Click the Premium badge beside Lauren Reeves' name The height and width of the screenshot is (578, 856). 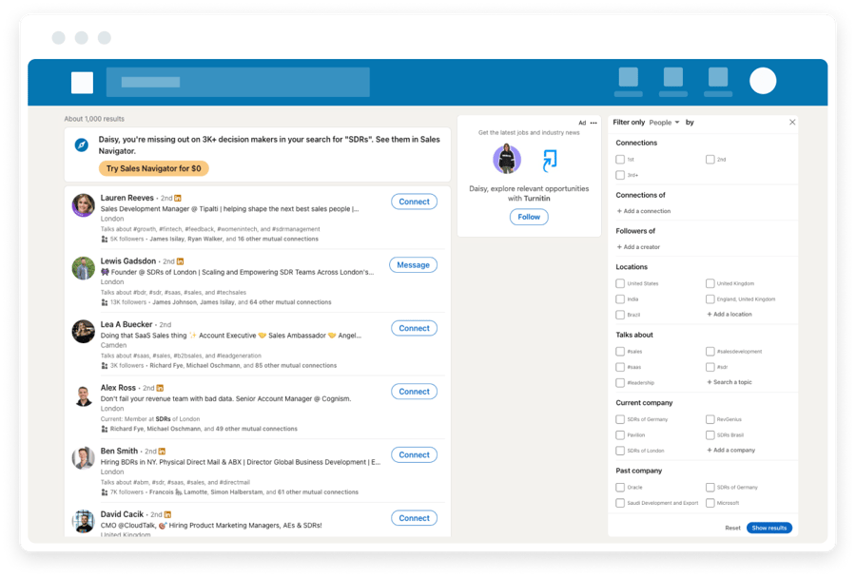pos(177,198)
